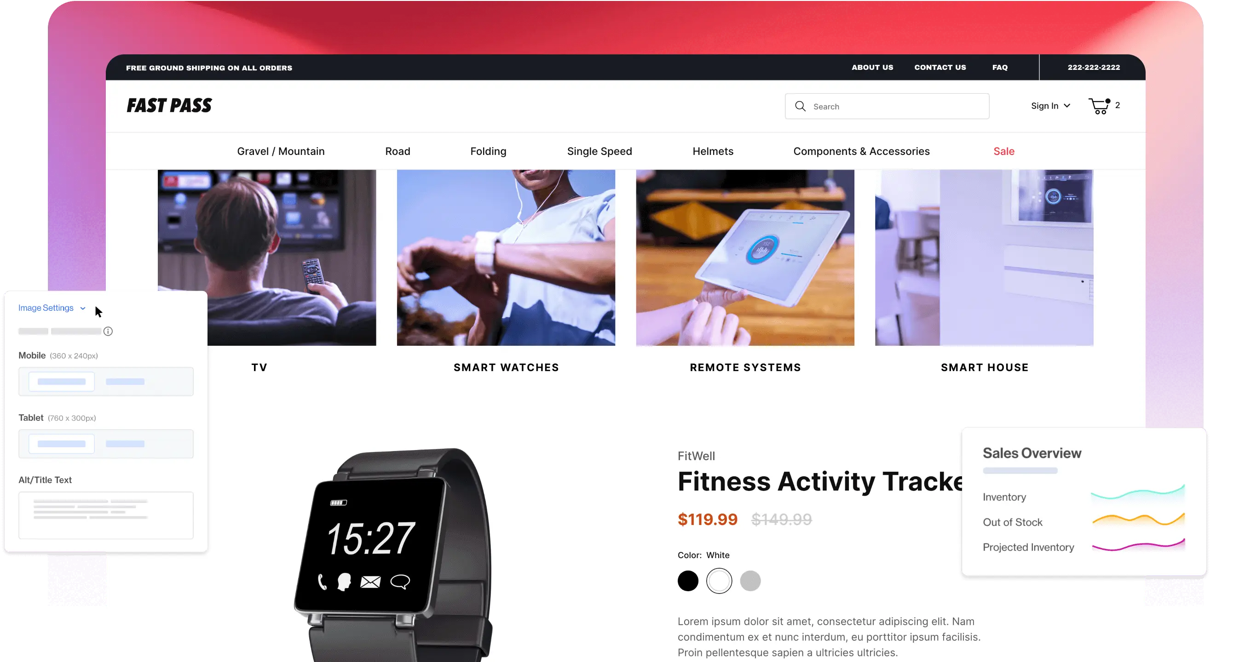Open the Sale menu item
The width and height of the screenshot is (1245, 662).
[x=1004, y=150]
